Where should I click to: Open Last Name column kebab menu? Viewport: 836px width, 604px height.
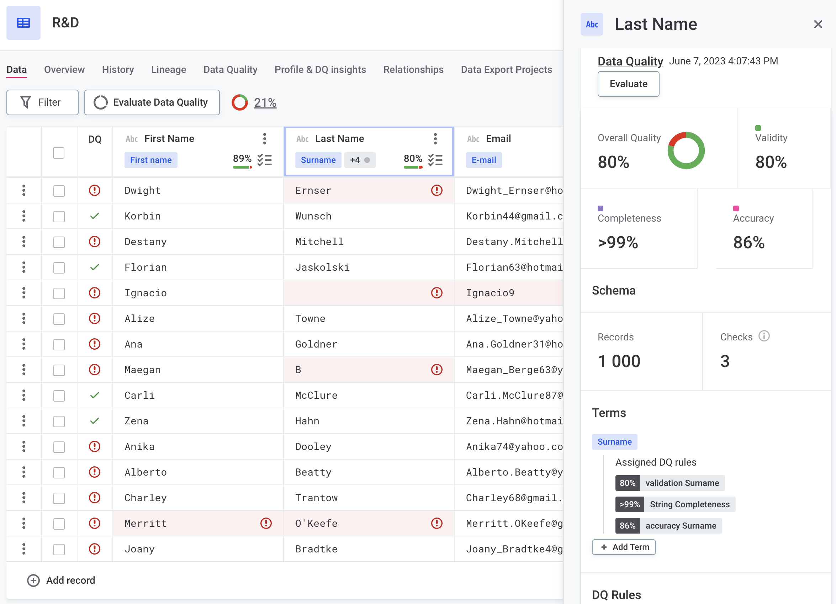(435, 139)
